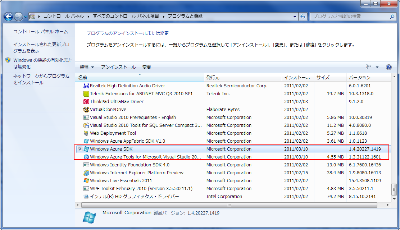Select Telerik Extensions for ASP.NET MVC entry

coord(141,93)
